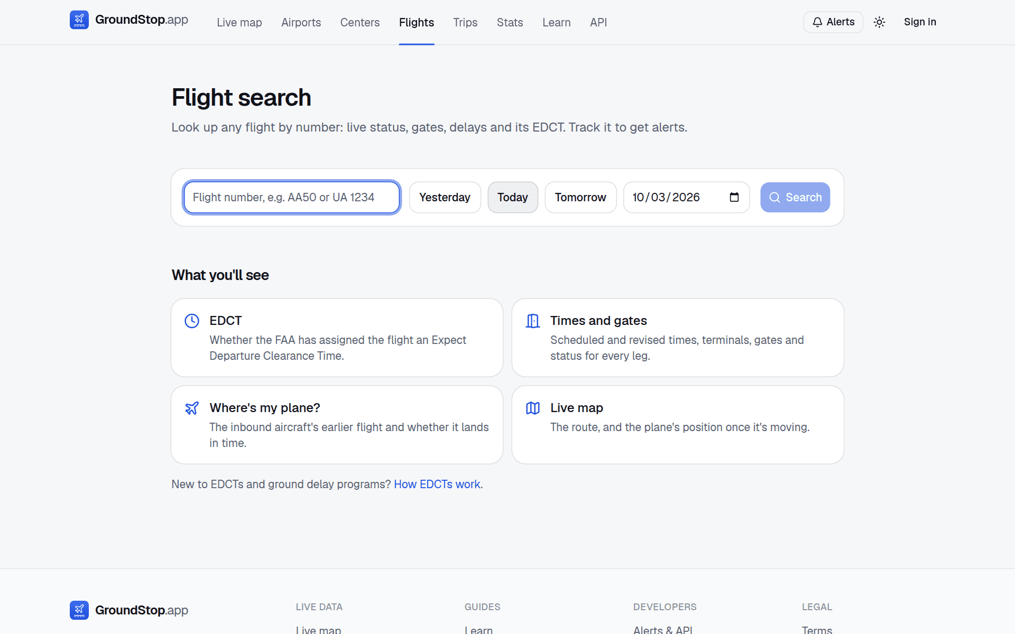Click the GroundStop.app header brand text

click(x=142, y=20)
